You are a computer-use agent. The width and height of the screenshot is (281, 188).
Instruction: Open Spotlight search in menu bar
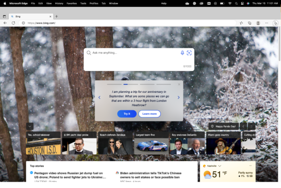pos(236,3)
